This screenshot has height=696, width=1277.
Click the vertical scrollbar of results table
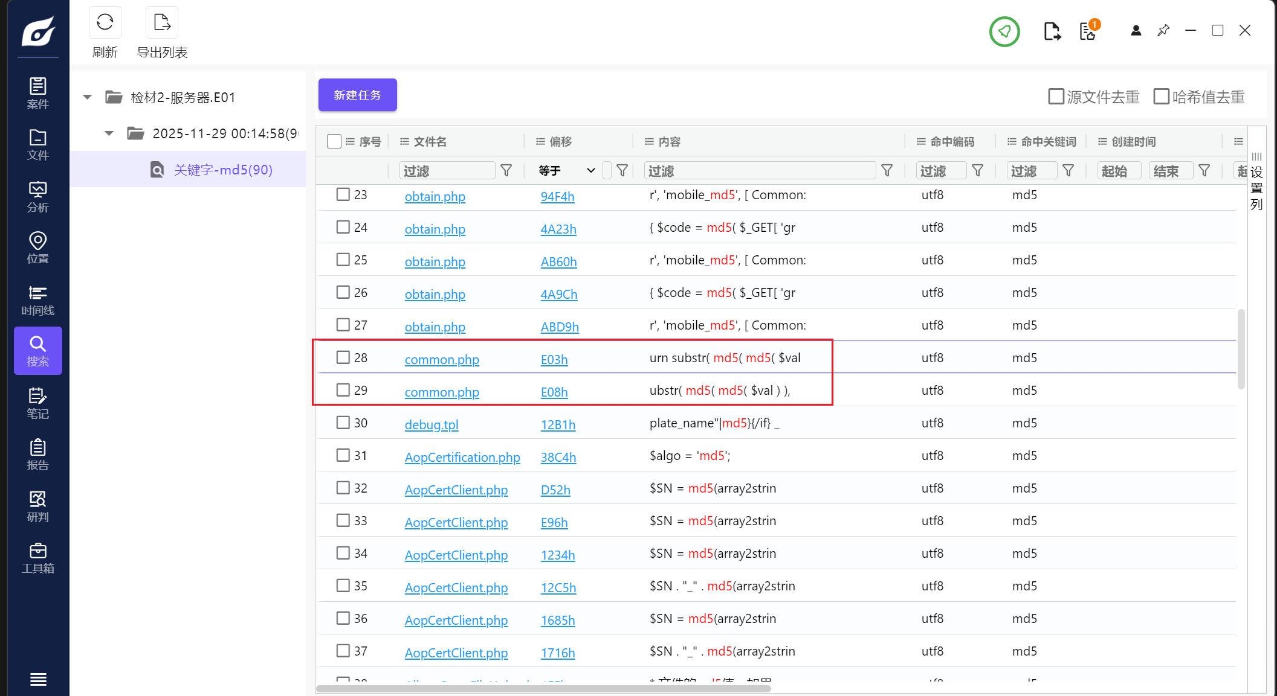click(x=1241, y=349)
